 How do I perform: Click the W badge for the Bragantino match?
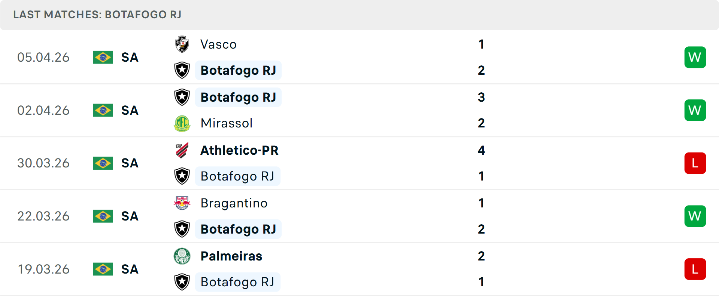(x=695, y=216)
